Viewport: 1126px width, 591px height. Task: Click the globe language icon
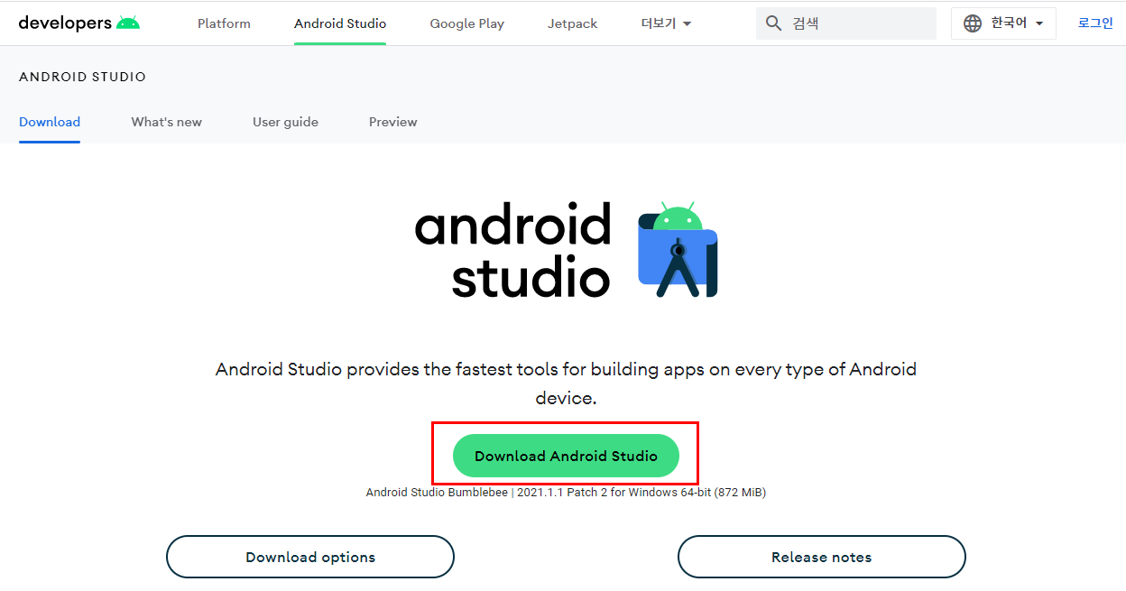click(x=973, y=23)
